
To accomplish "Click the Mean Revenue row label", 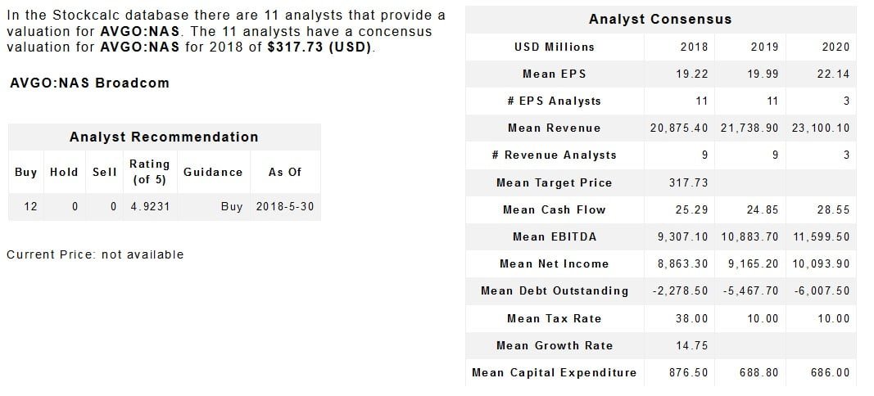I will click(554, 128).
